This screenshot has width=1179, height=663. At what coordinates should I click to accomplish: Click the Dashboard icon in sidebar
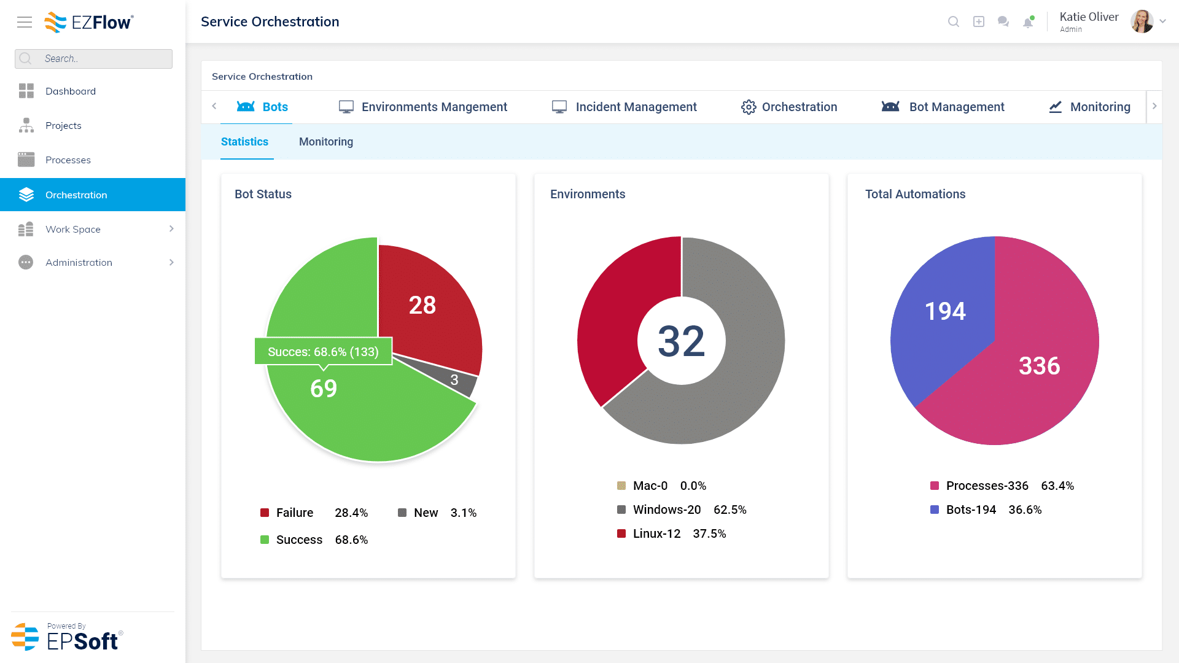26,91
